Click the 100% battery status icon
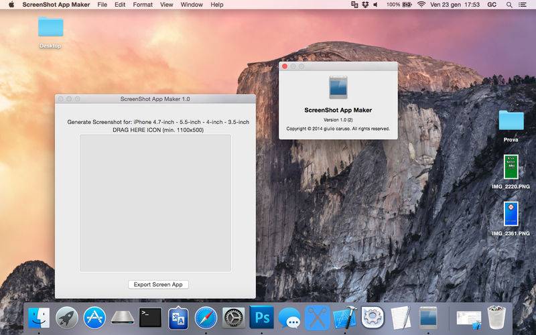 click(399, 5)
